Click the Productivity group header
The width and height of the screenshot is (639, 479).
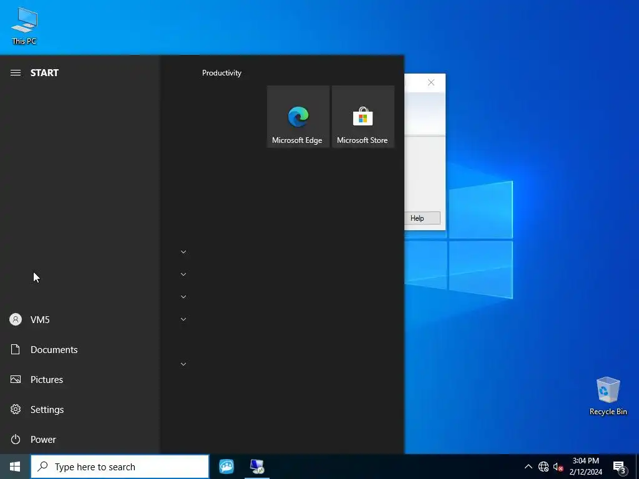pos(222,73)
